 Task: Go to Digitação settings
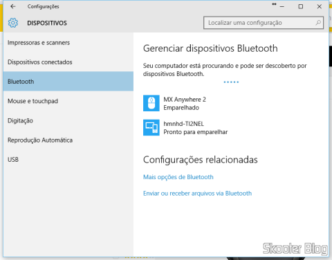(68, 120)
